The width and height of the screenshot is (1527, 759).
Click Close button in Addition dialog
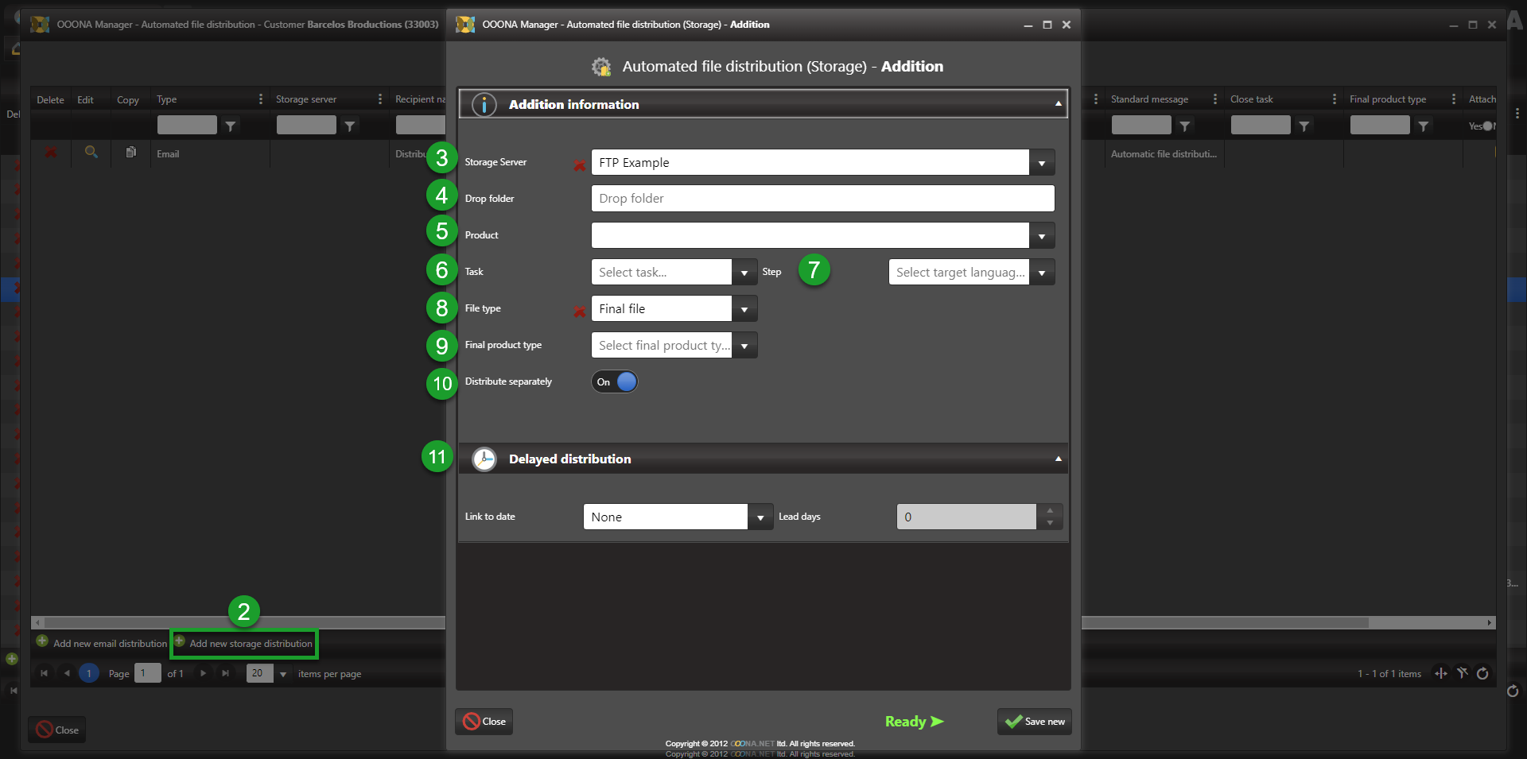[x=484, y=722]
